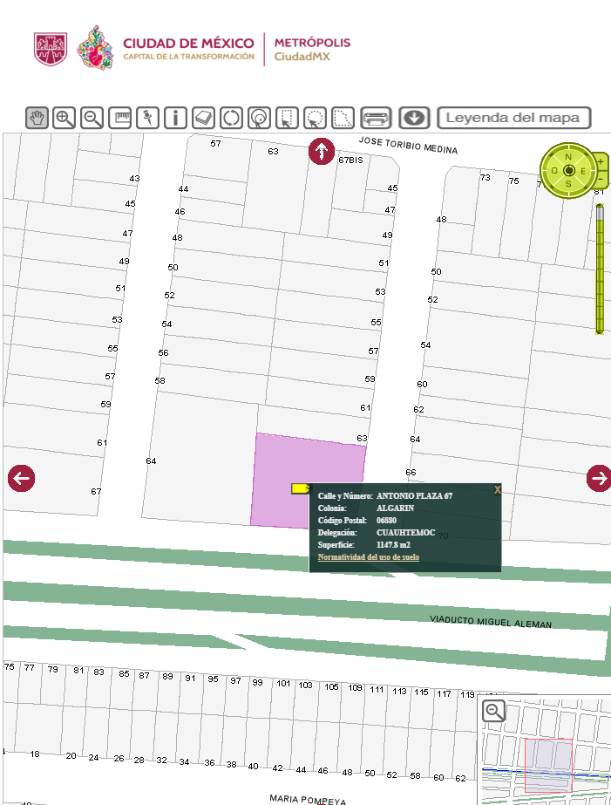Click the 06880 postal code value

coord(386,521)
